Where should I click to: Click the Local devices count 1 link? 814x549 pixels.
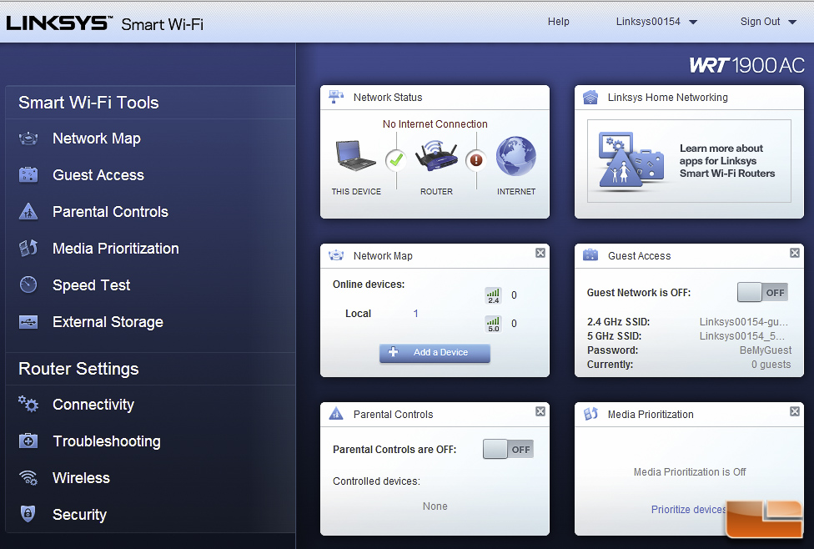point(415,313)
